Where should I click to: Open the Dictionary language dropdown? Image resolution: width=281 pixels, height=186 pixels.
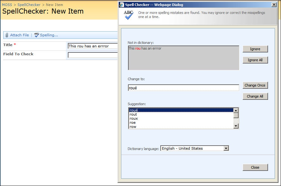click(195, 148)
